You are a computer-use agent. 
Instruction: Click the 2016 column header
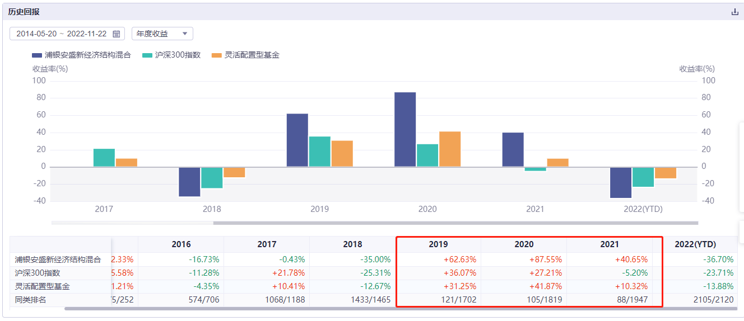click(x=181, y=244)
